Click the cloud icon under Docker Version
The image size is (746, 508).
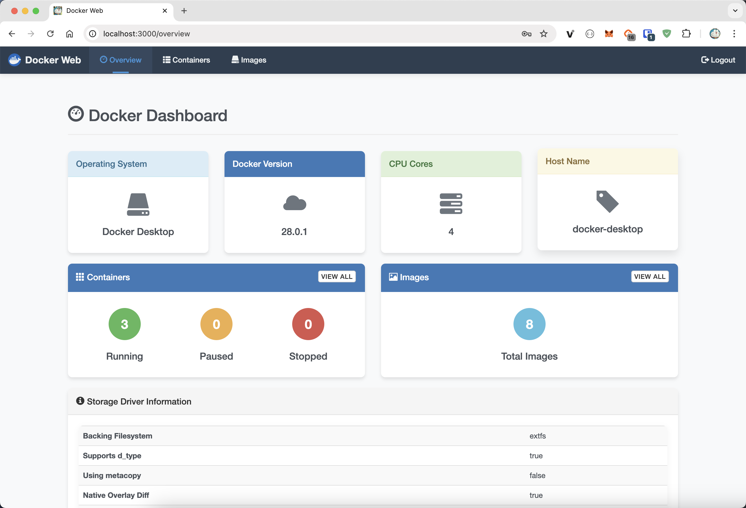[294, 203]
